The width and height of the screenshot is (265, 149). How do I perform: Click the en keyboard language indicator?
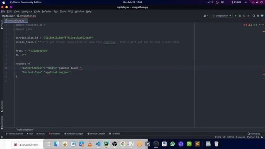pyautogui.click(x=246, y=2)
